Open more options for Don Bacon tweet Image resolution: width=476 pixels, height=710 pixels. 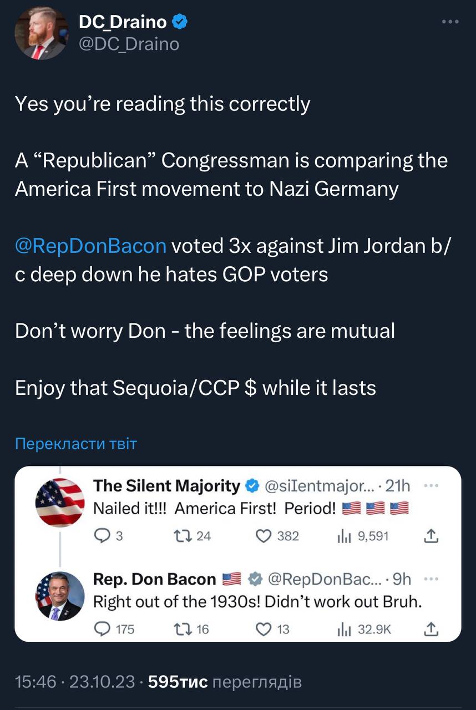pos(432,579)
